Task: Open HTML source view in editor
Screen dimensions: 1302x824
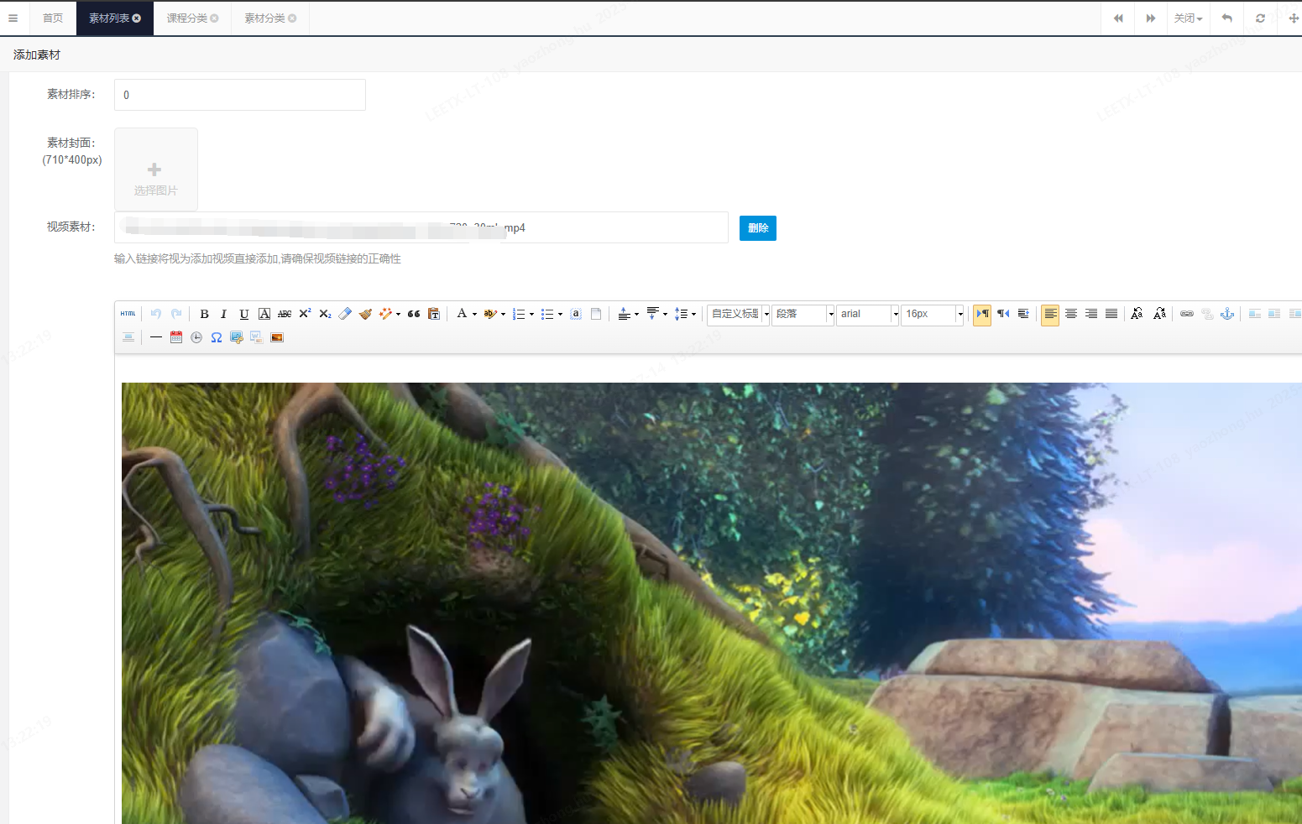Action: pos(128,314)
